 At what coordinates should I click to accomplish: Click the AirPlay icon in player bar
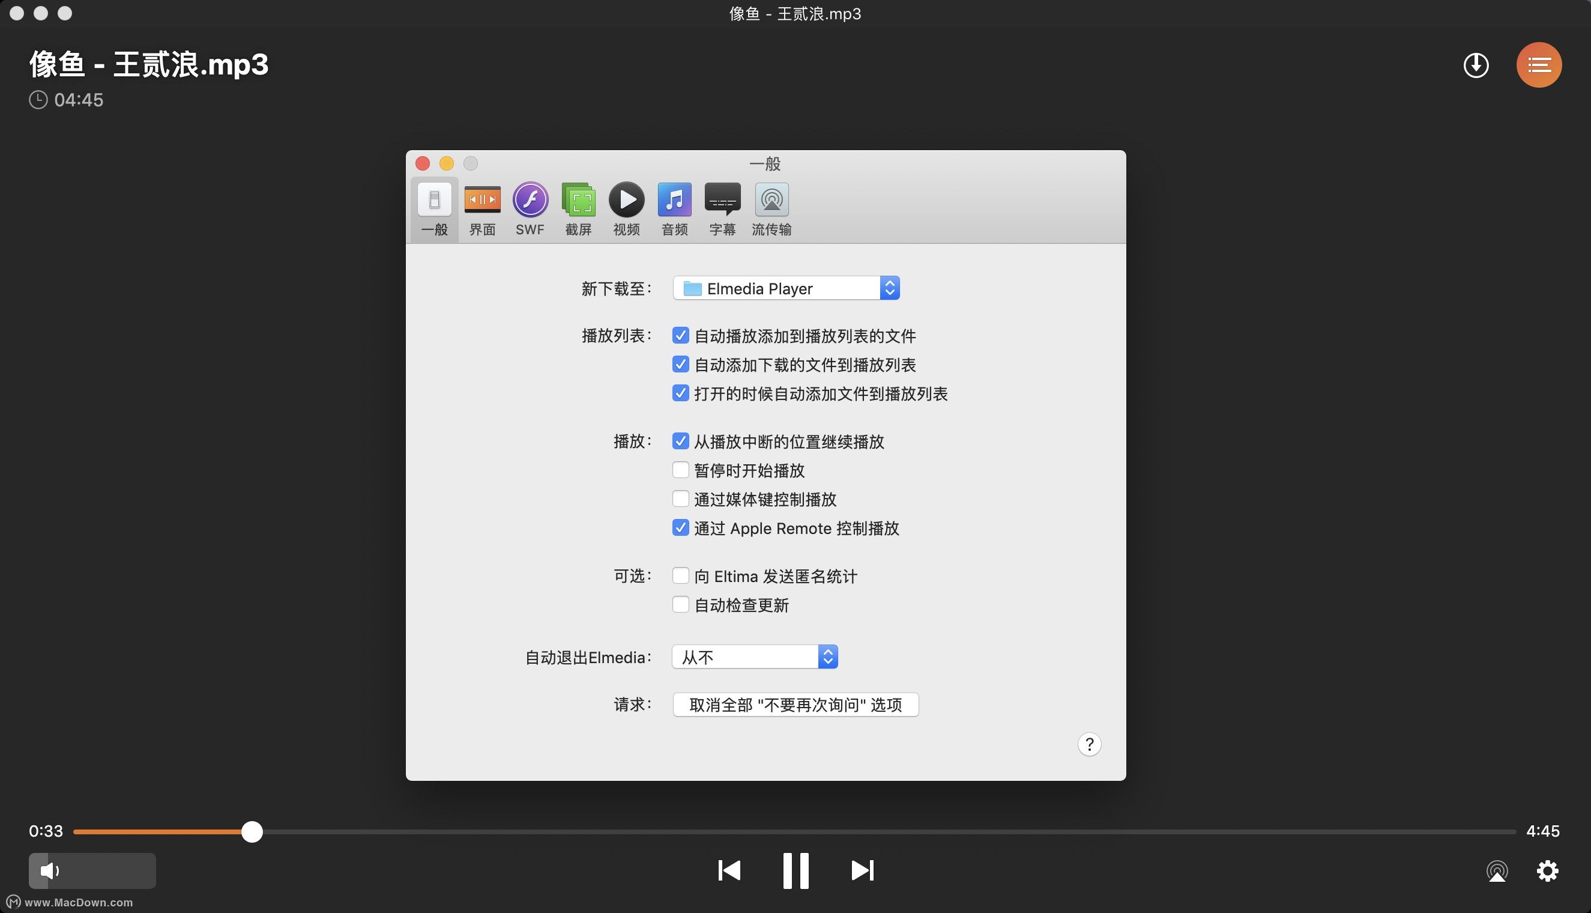coord(1497,871)
